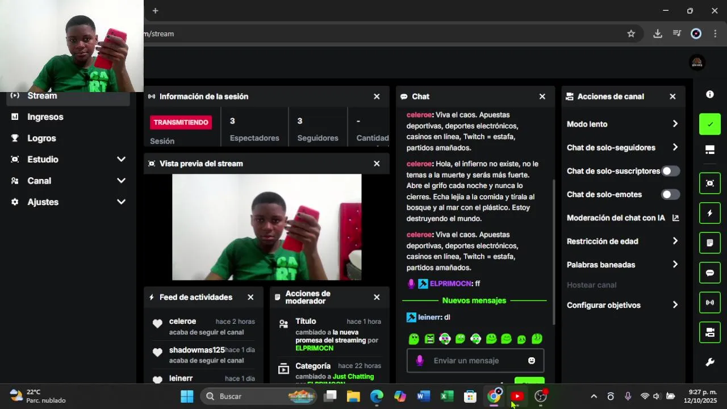Viewport: 727px width, 409px height.
Task: Click the Moderación del chat con IA link
Action: click(x=616, y=218)
